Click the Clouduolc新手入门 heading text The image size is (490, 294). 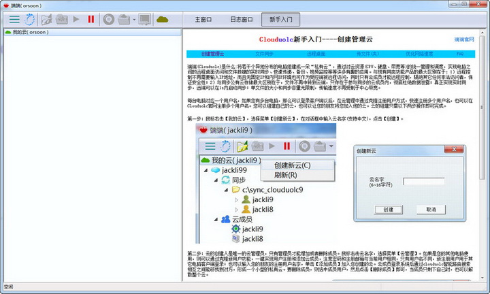pos(316,39)
